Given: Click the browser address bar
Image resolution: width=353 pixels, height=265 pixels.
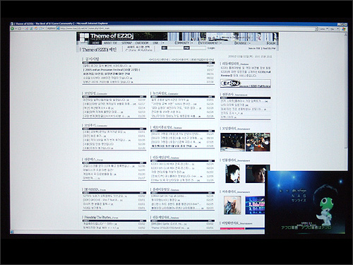Looking at the screenshot, I should pyautogui.click(x=187, y=28).
